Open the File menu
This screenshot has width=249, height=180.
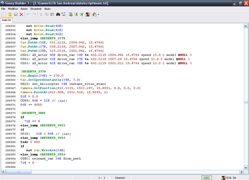tap(3, 9)
